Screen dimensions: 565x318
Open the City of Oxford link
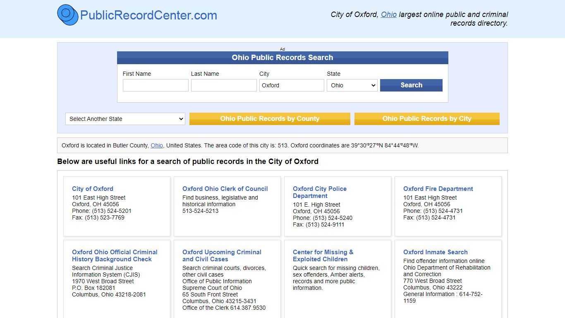click(x=93, y=189)
